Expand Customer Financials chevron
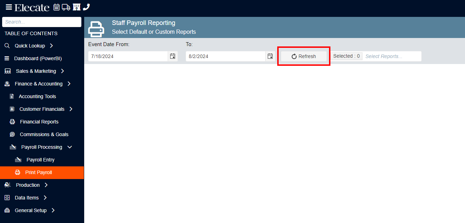This screenshot has height=223, width=465. point(71,109)
